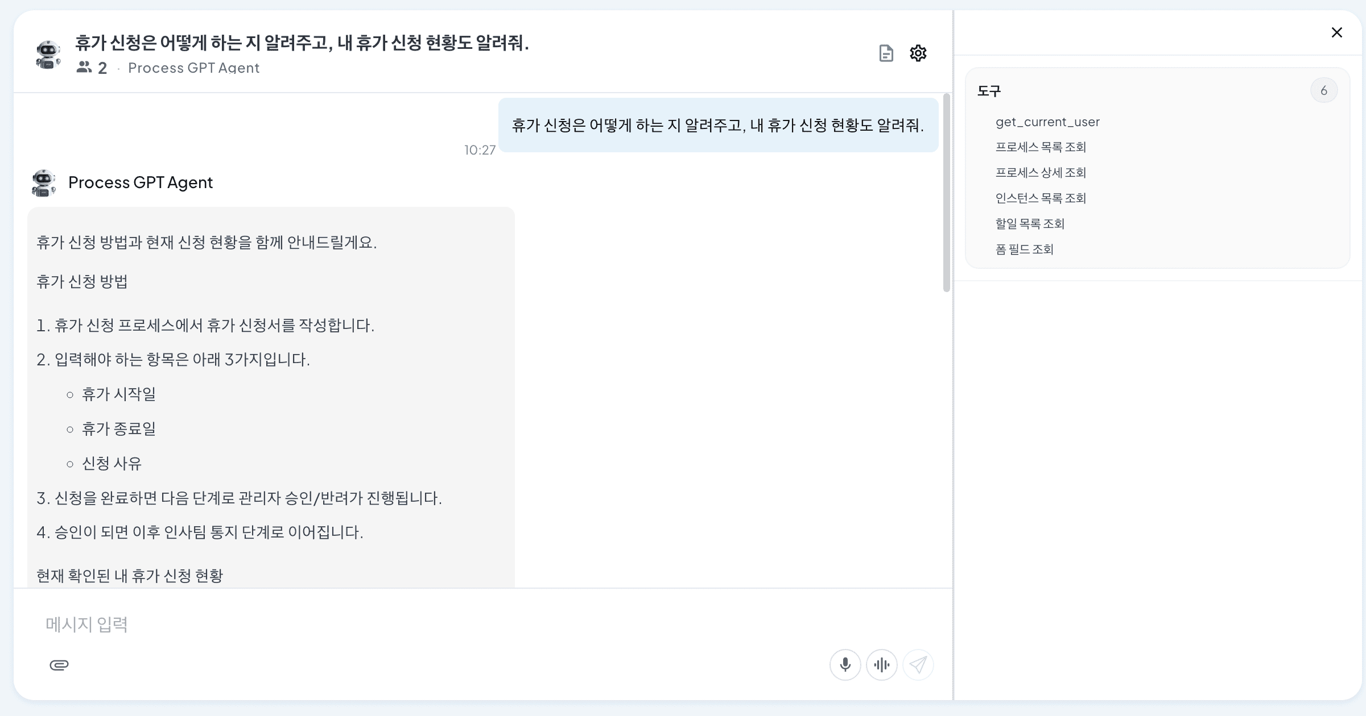This screenshot has width=1366, height=716.
Task: Select 폼 필드 조회 tool
Action: [x=1024, y=249]
